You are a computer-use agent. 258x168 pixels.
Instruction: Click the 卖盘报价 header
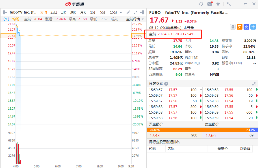click(x=212, y=124)
